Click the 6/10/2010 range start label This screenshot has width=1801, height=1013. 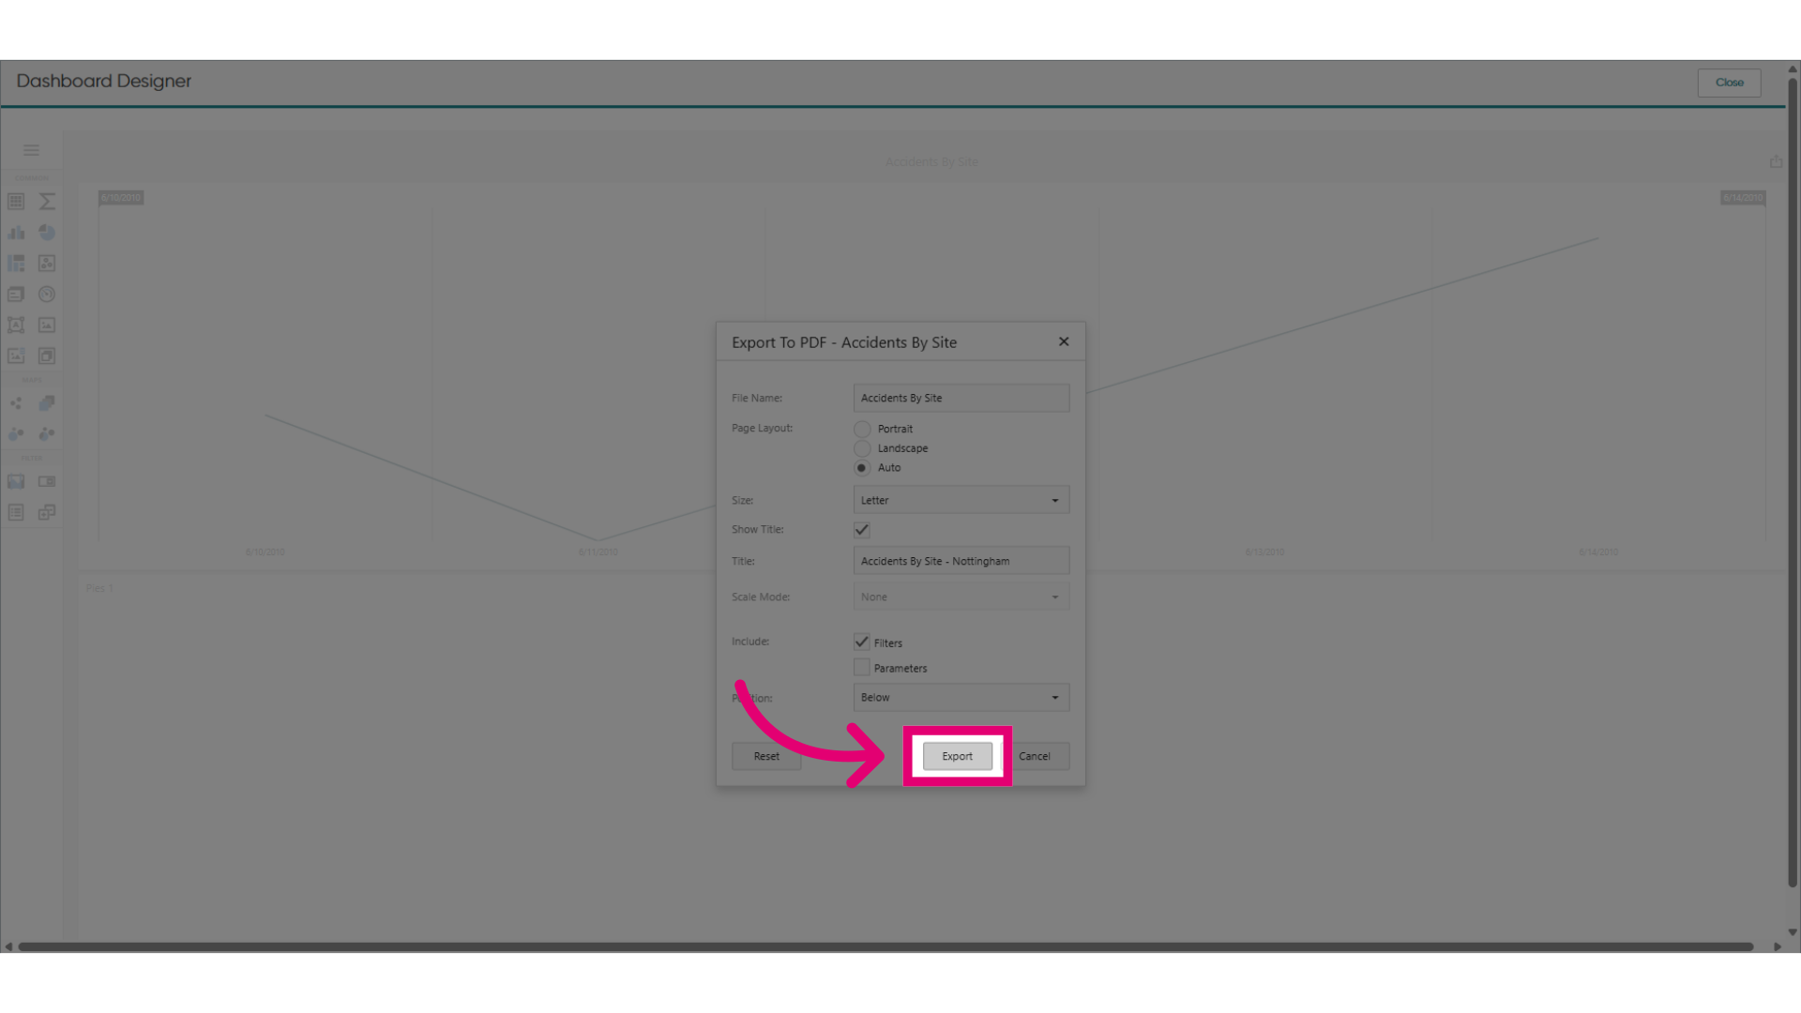(121, 198)
